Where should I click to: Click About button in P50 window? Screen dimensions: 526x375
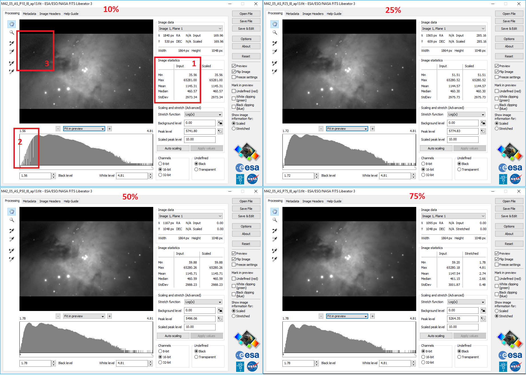pyautogui.click(x=246, y=234)
